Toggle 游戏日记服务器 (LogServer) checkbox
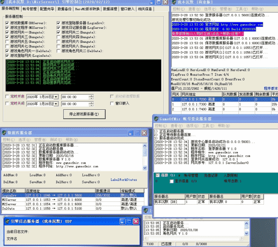 pyautogui.click(x=58, y=27)
